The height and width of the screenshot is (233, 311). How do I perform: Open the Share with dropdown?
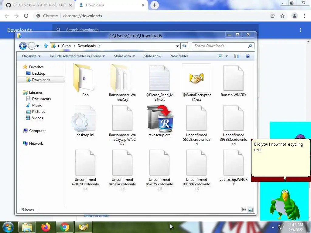click(x=125, y=56)
